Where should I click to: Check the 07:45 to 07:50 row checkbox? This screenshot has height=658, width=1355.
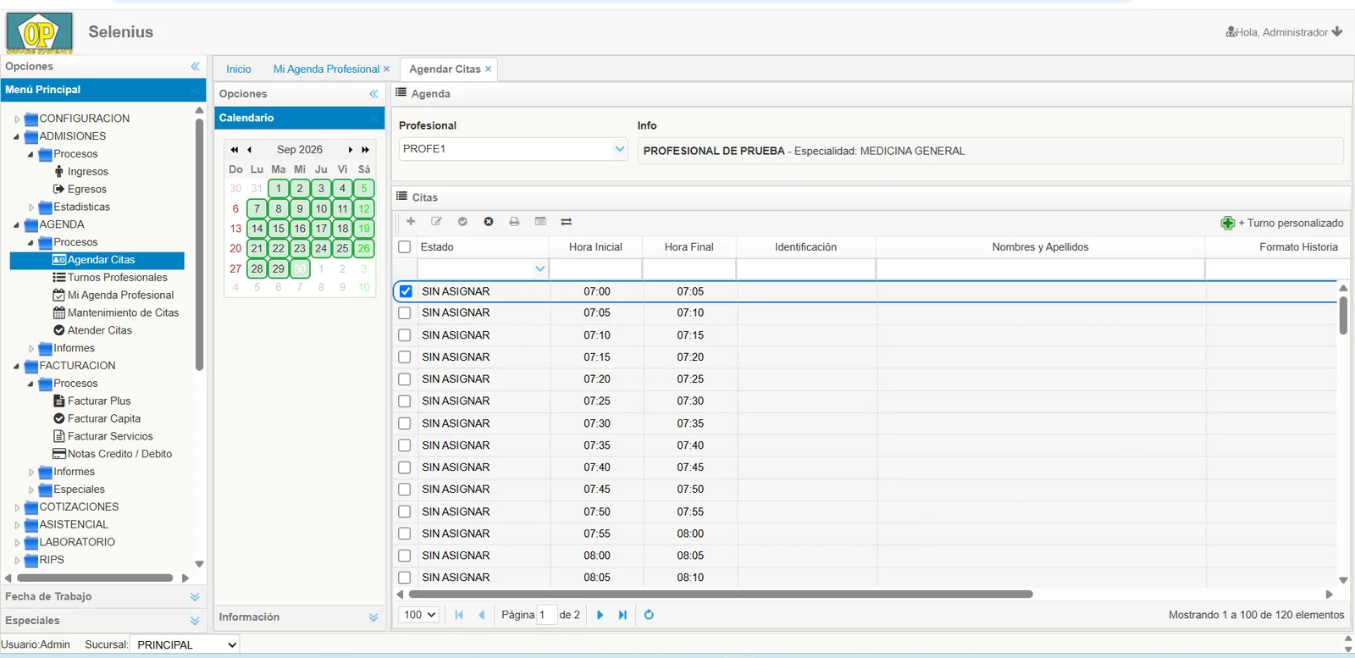point(405,489)
